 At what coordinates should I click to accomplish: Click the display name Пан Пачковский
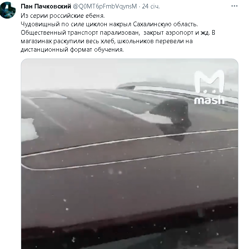point(46,6)
